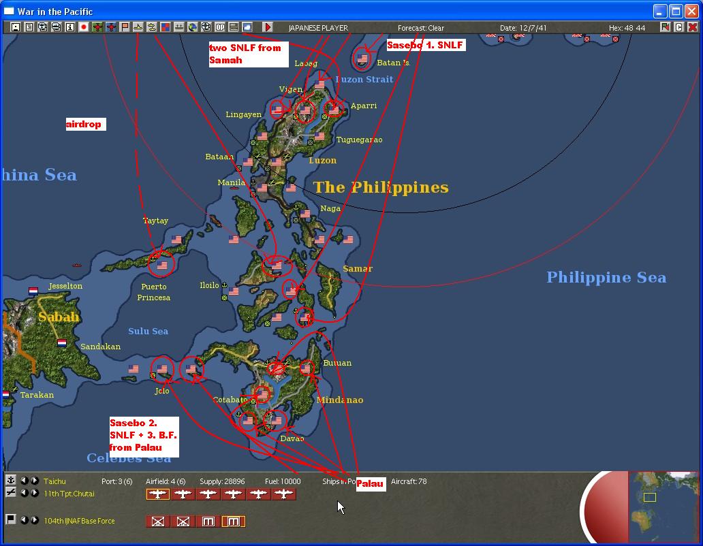
Task: Open reports via the document icon
Action: coord(28,27)
